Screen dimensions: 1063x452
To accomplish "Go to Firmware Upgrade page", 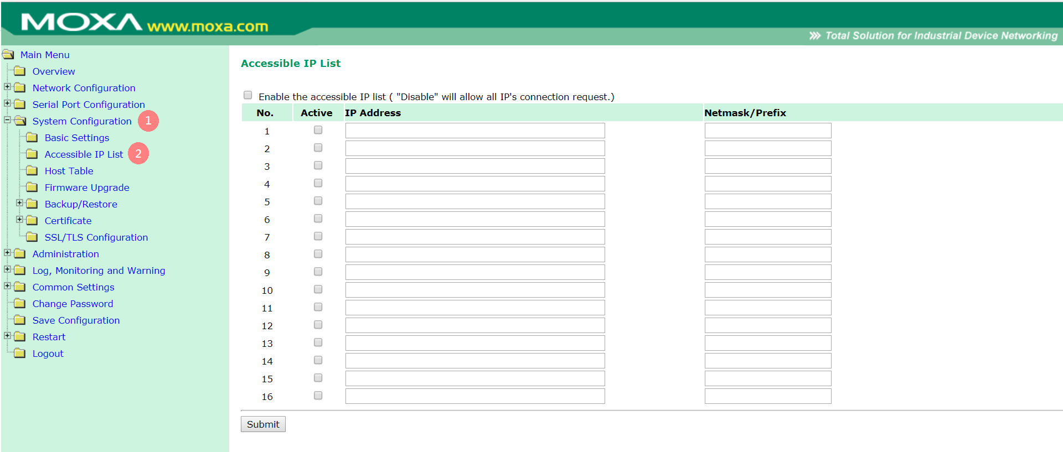I will 87,188.
